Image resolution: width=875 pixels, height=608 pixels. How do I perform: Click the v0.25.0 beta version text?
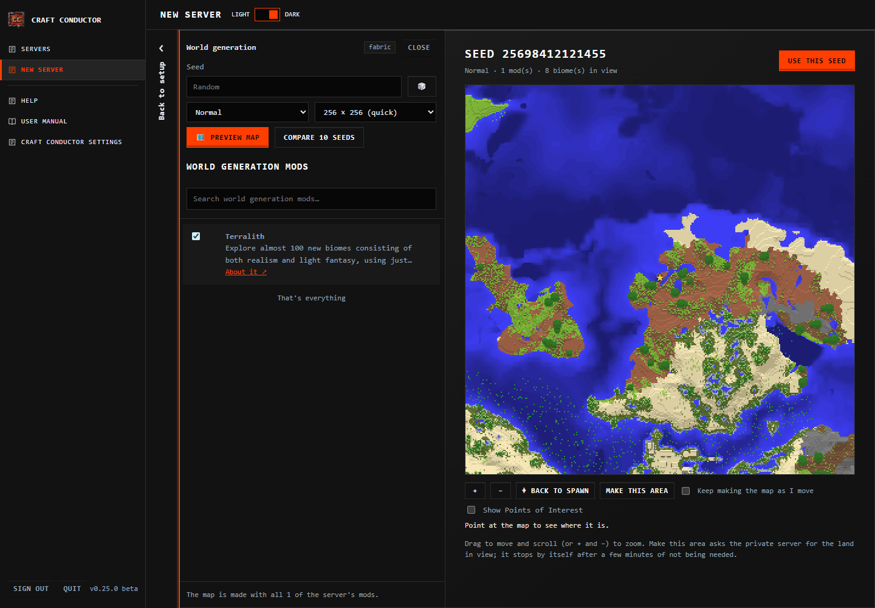coord(114,589)
